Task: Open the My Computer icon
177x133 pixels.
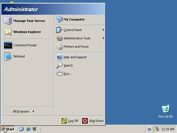Action: (59, 19)
